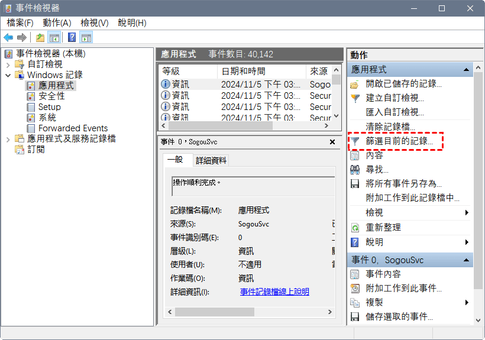Click 匯入自訂檢視 action
The height and width of the screenshot is (340, 485).
(395, 112)
